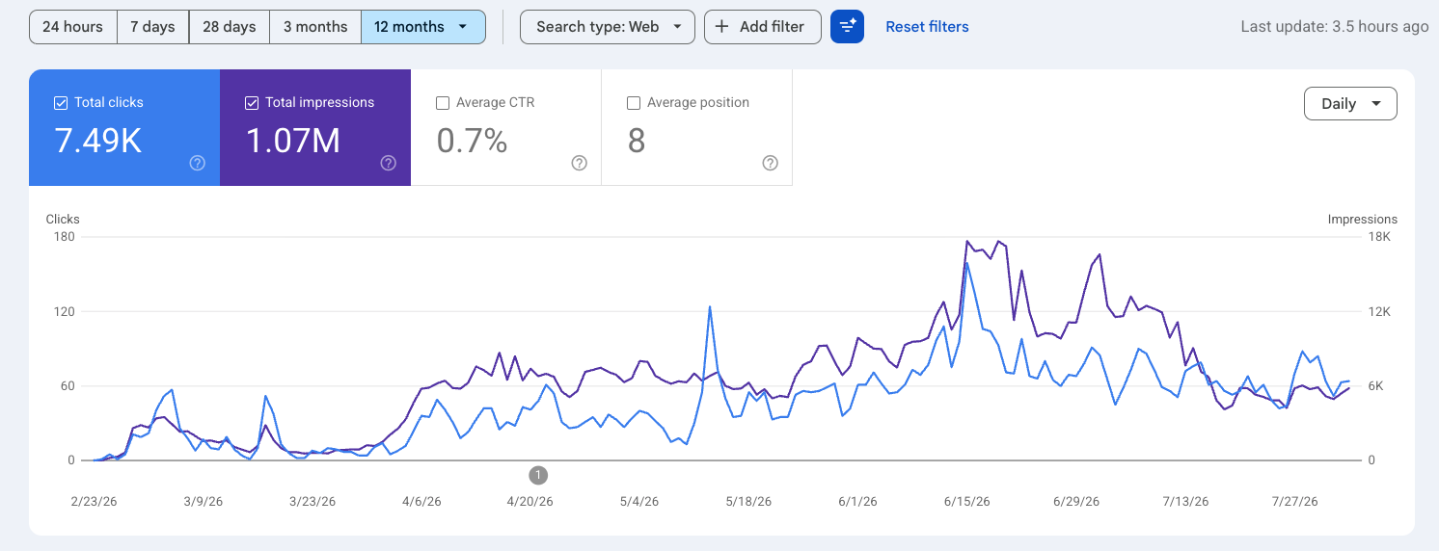Image resolution: width=1439 pixels, height=551 pixels.
Task: Click the 7.49K total clicks value
Action: pos(98,141)
